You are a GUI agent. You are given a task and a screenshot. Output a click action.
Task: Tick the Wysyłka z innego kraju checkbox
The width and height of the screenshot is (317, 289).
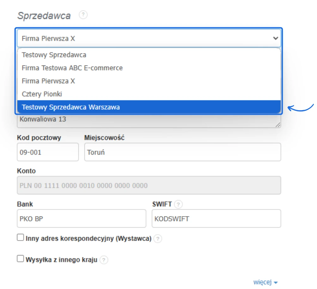click(21, 259)
